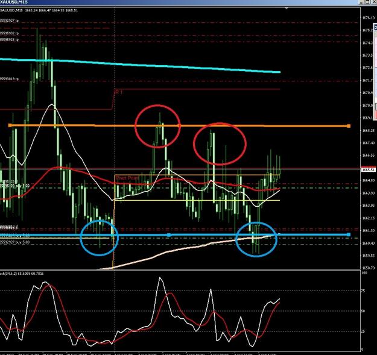
Task: Click the 1663.05 price scale value
Action: click(x=369, y=206)
